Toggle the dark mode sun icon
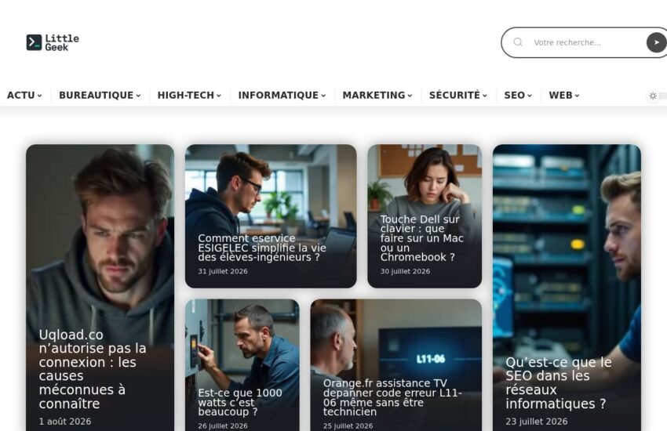The image size is (667, 431). 653,96
